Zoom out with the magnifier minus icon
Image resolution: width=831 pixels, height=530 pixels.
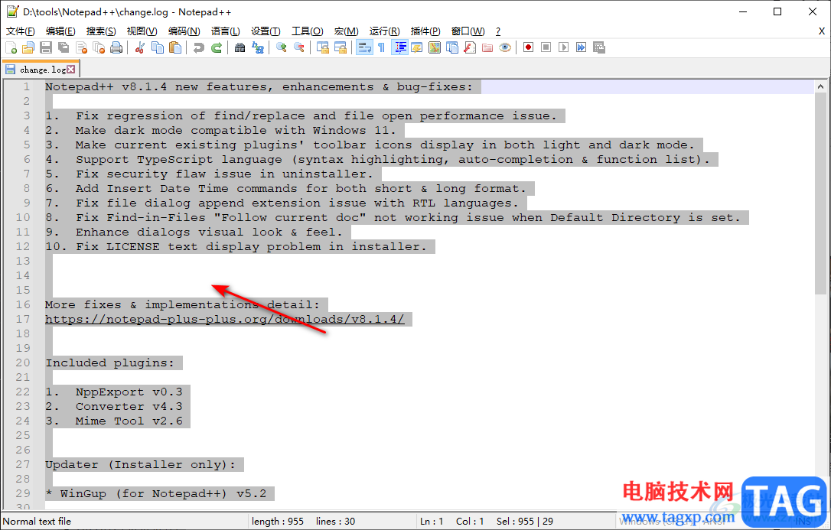[x=299, y=47]
